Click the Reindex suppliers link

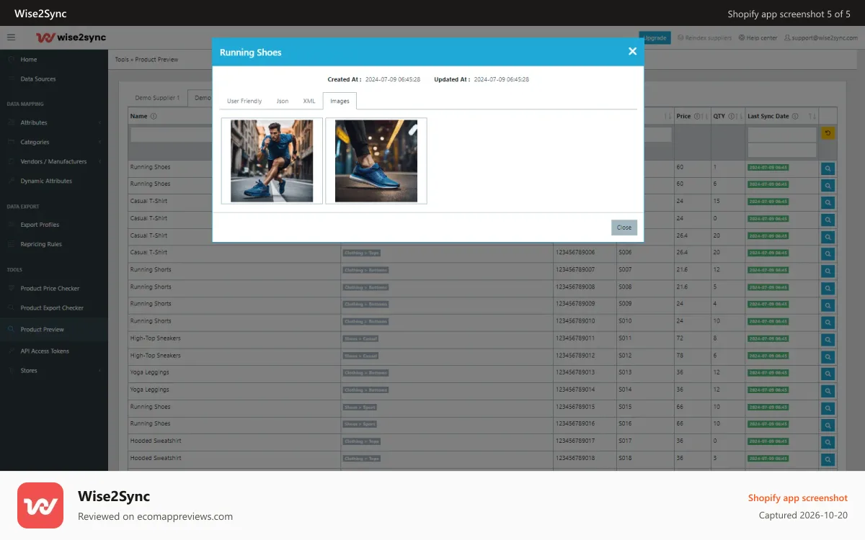point(704,38)
